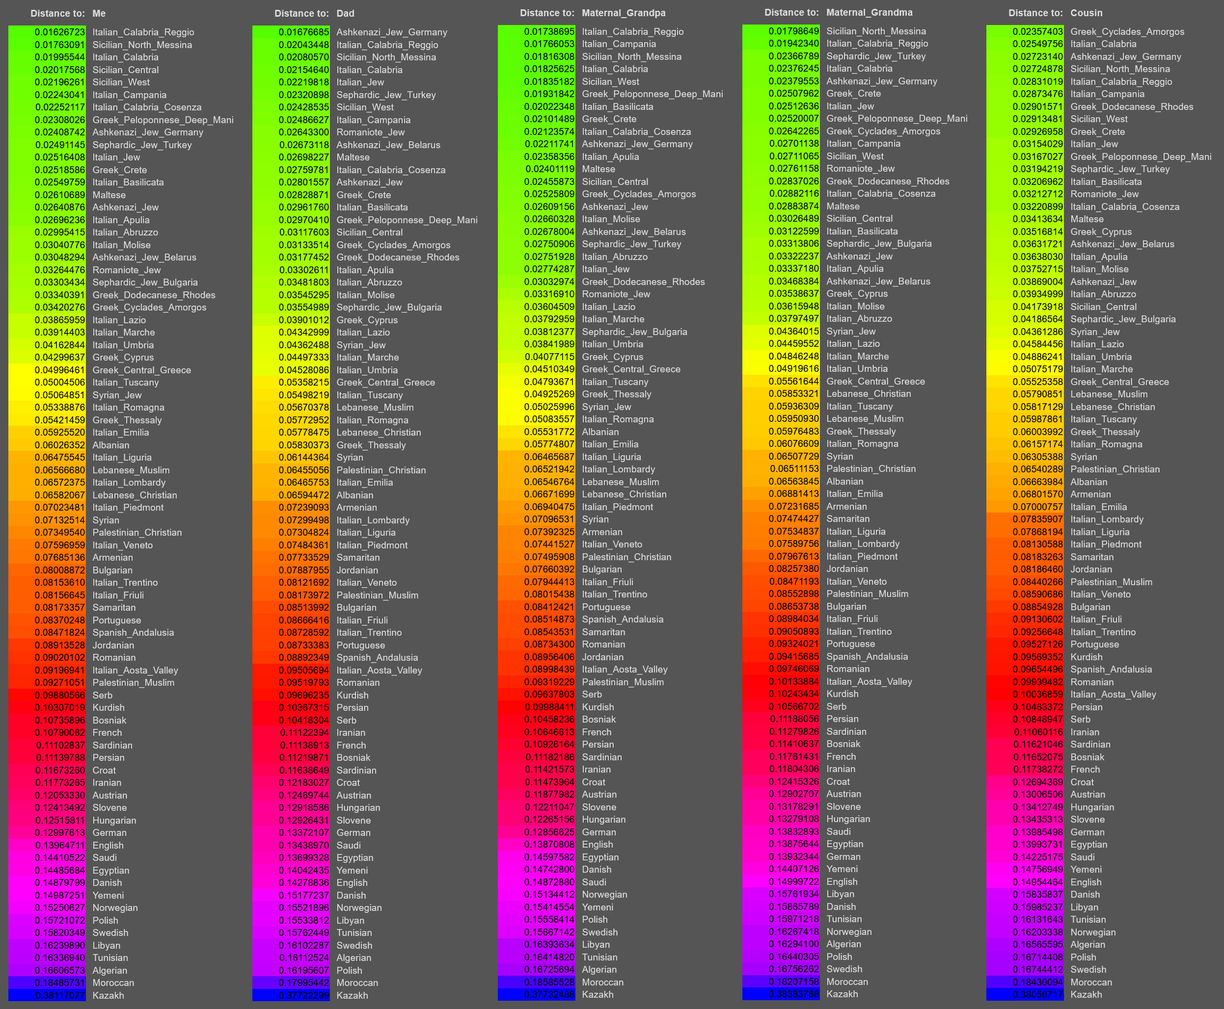Click the 'Maternal_Grandpa' column header
Screen dimensions: 1224x1009
(x=623, y=13)
